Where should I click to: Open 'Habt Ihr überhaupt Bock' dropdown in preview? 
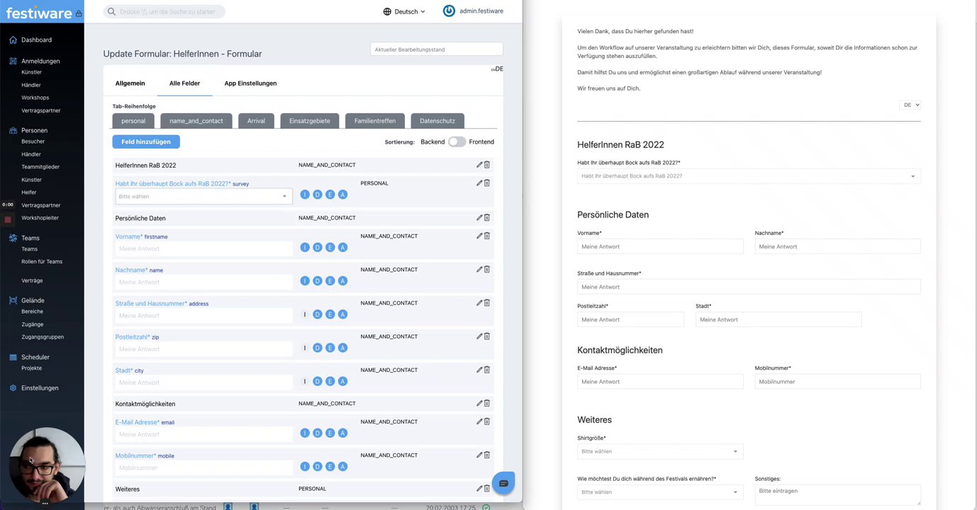[749, 176]
